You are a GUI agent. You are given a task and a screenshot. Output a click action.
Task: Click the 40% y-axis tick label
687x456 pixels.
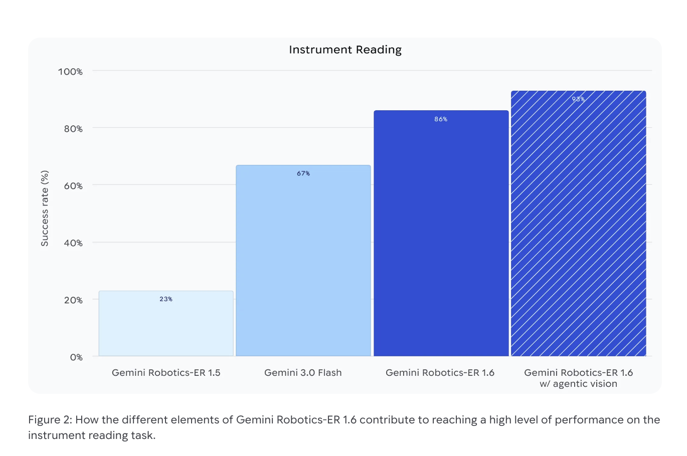click(x=73, y=243)
